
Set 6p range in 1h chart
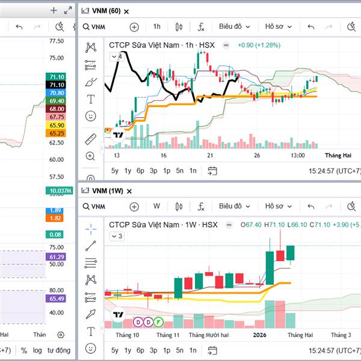tap(140, 171)
